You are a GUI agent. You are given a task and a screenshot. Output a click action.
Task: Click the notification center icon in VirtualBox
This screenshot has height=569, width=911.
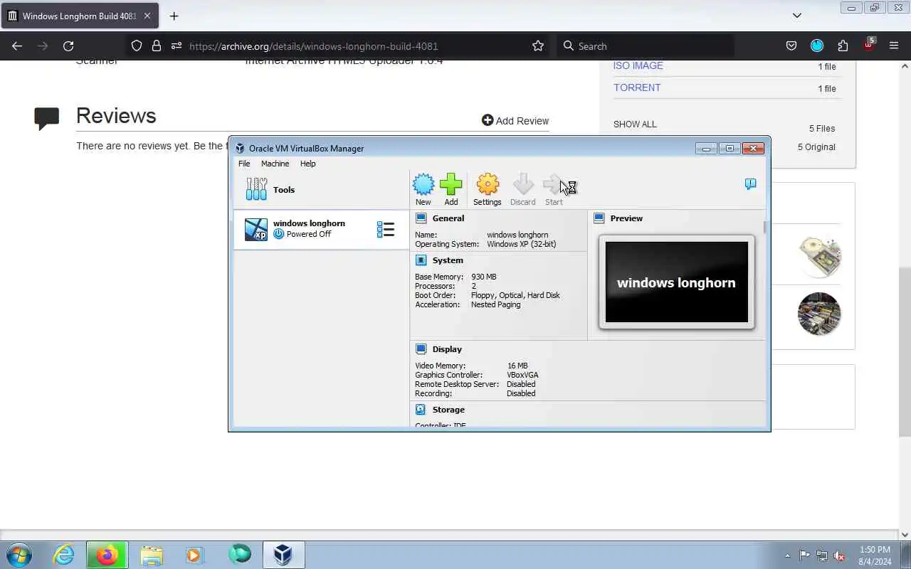click(x=750, y=184)
